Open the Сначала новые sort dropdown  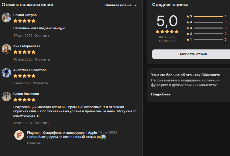coord(120,5)
